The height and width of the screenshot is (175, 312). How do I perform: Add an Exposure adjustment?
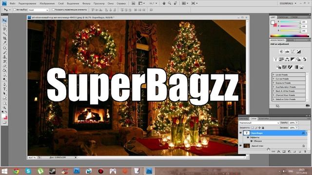(298, 52)
